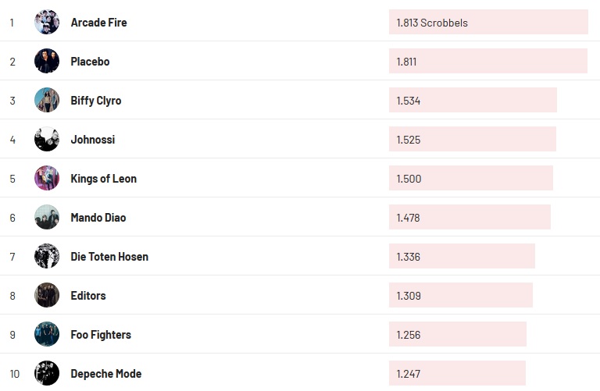Viewport: 600px width, 391px height.
Task: Open the Biffy Clyro name link
Action: tap(95, 101)
